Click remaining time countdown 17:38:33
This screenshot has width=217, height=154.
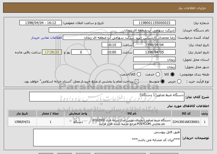[x=52, y=52]
